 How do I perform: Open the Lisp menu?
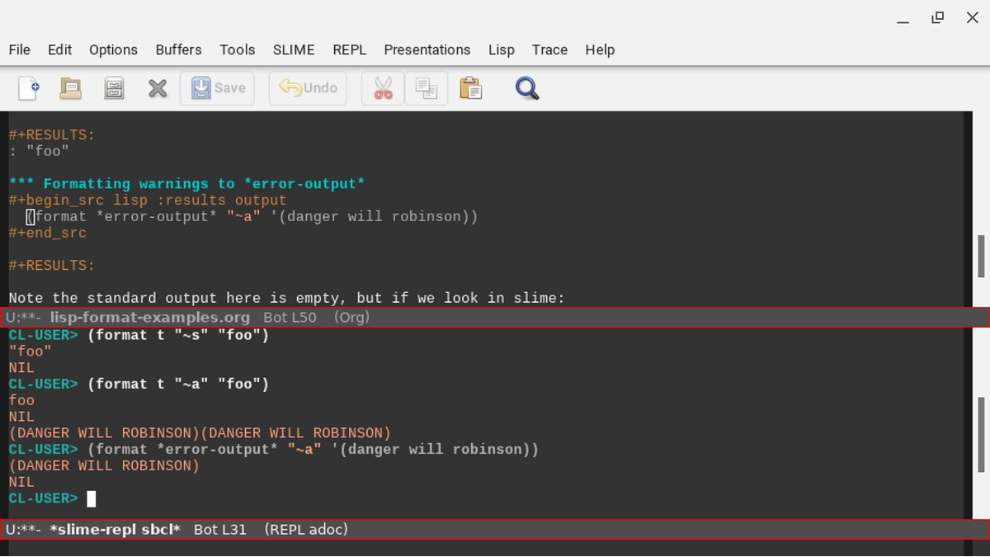[502, 50]
